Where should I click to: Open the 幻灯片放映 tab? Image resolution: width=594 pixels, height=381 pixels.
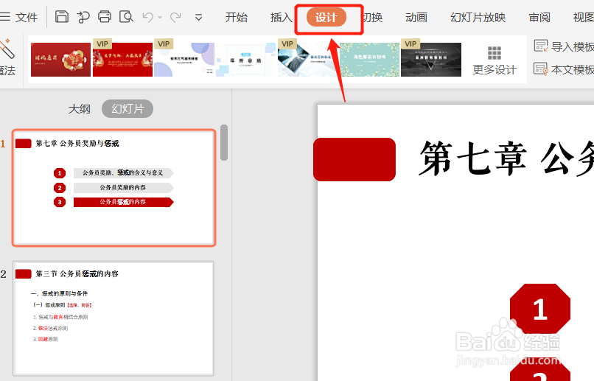478,18
